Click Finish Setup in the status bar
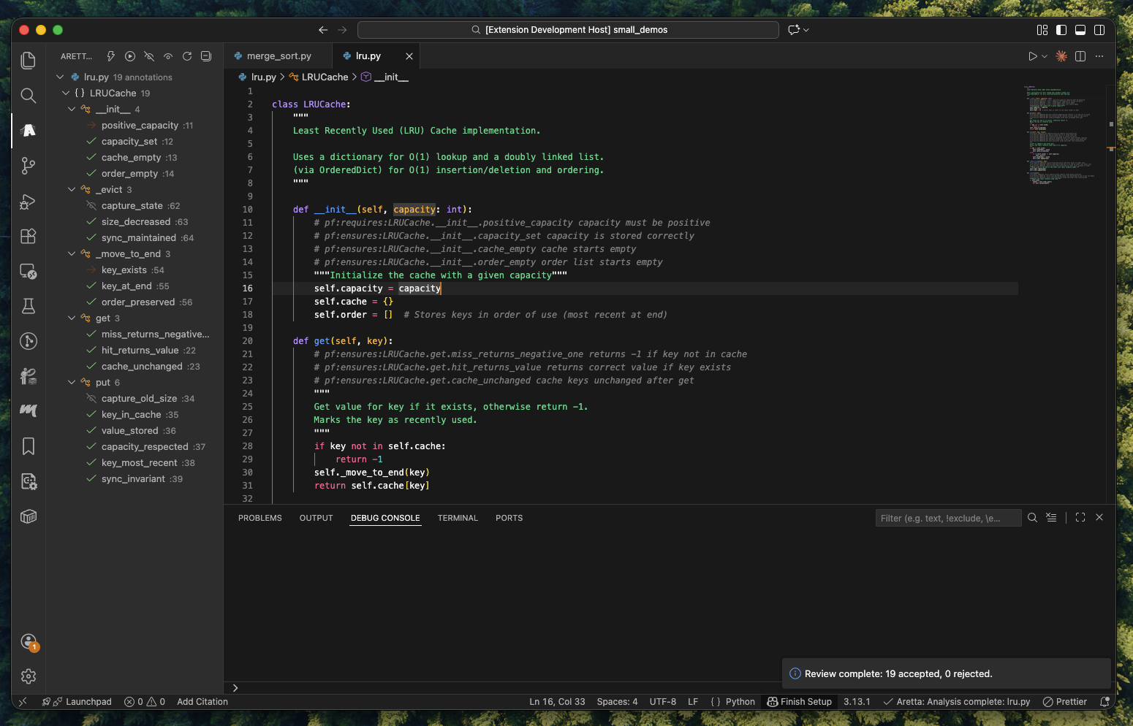The width and height of the screenshot is (1133, 726). [799, 702]
